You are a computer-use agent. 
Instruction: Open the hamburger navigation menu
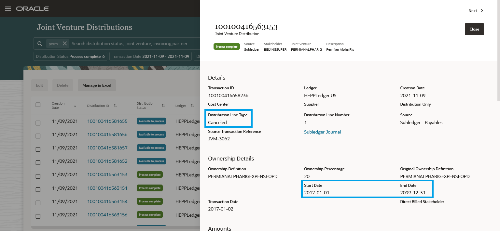pos(8,8)
